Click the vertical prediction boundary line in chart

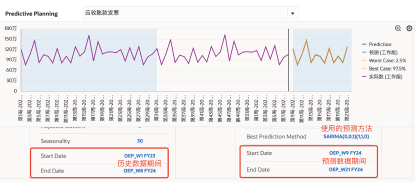pos(288,60)
